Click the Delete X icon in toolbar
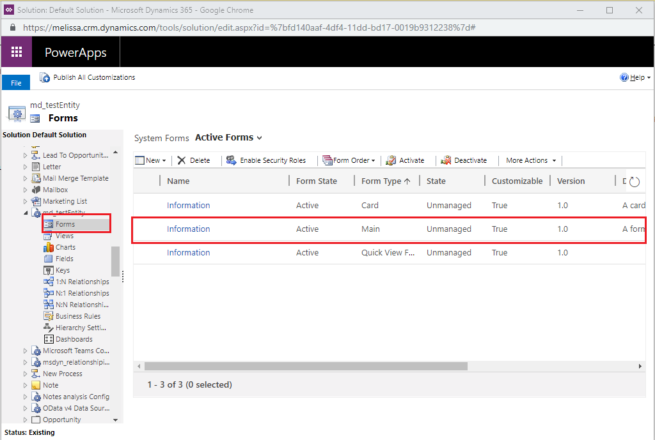Viewport: 655px width, 440px height. (181, 160)
